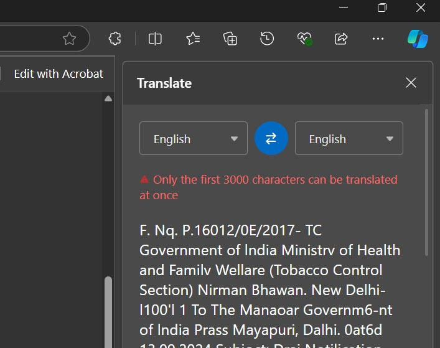Open target language dropdown
This screenshot has width=440, height=348.
tap(349, 138)
